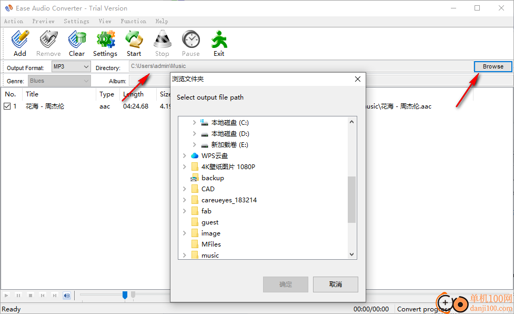Screen dimensions: 514x314
Task: Select the backup folder in the tree
Action: (213, 178)
